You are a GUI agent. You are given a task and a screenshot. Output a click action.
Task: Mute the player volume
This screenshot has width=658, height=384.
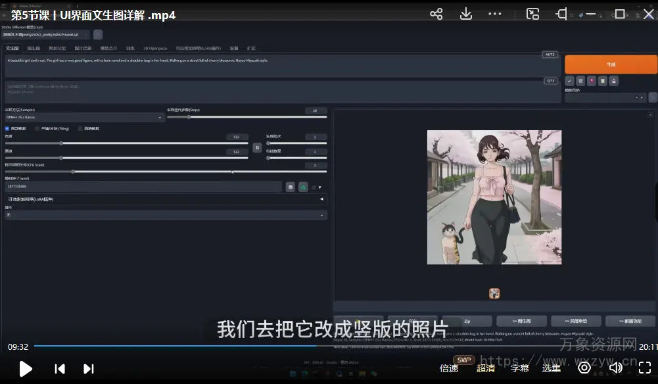[615, 368]
